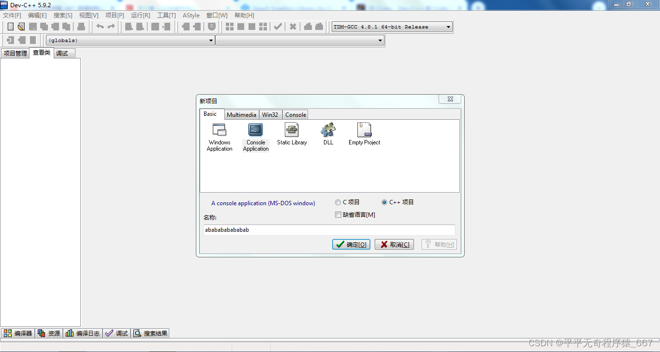Click the Insert icon left of the (globals) dropdown
Viewport: 660px width, 352px height.
click(10, 40)
